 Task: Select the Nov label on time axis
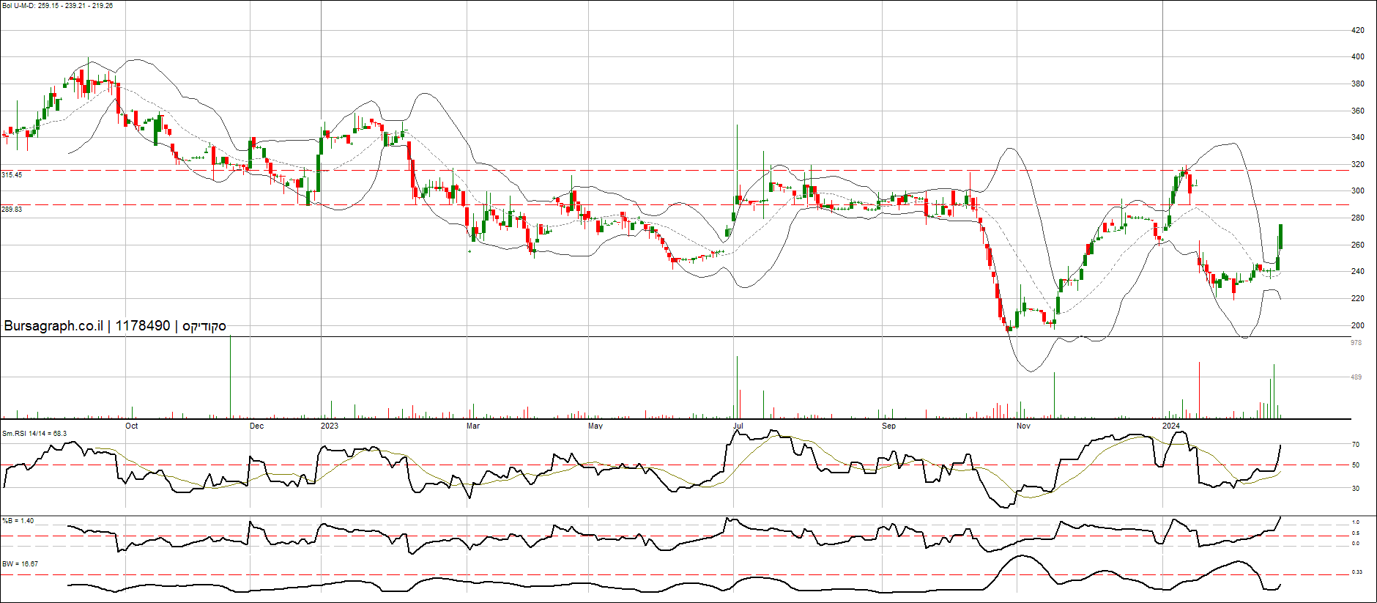click(1023, 426)
